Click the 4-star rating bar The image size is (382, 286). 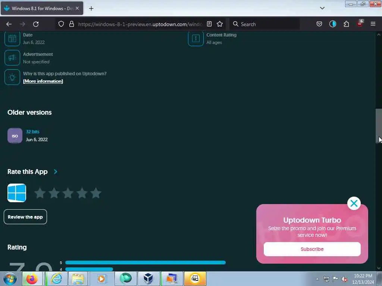click(x=89, y=269)
